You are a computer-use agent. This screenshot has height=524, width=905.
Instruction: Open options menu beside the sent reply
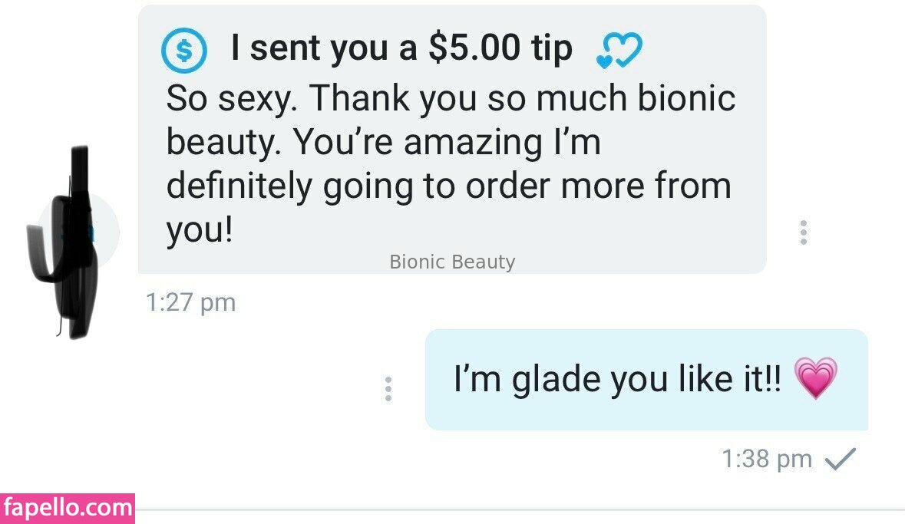click(x=388, y=388)
